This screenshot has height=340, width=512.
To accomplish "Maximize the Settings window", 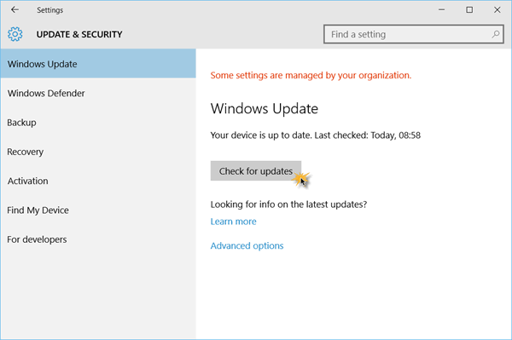I will point(469,9).
